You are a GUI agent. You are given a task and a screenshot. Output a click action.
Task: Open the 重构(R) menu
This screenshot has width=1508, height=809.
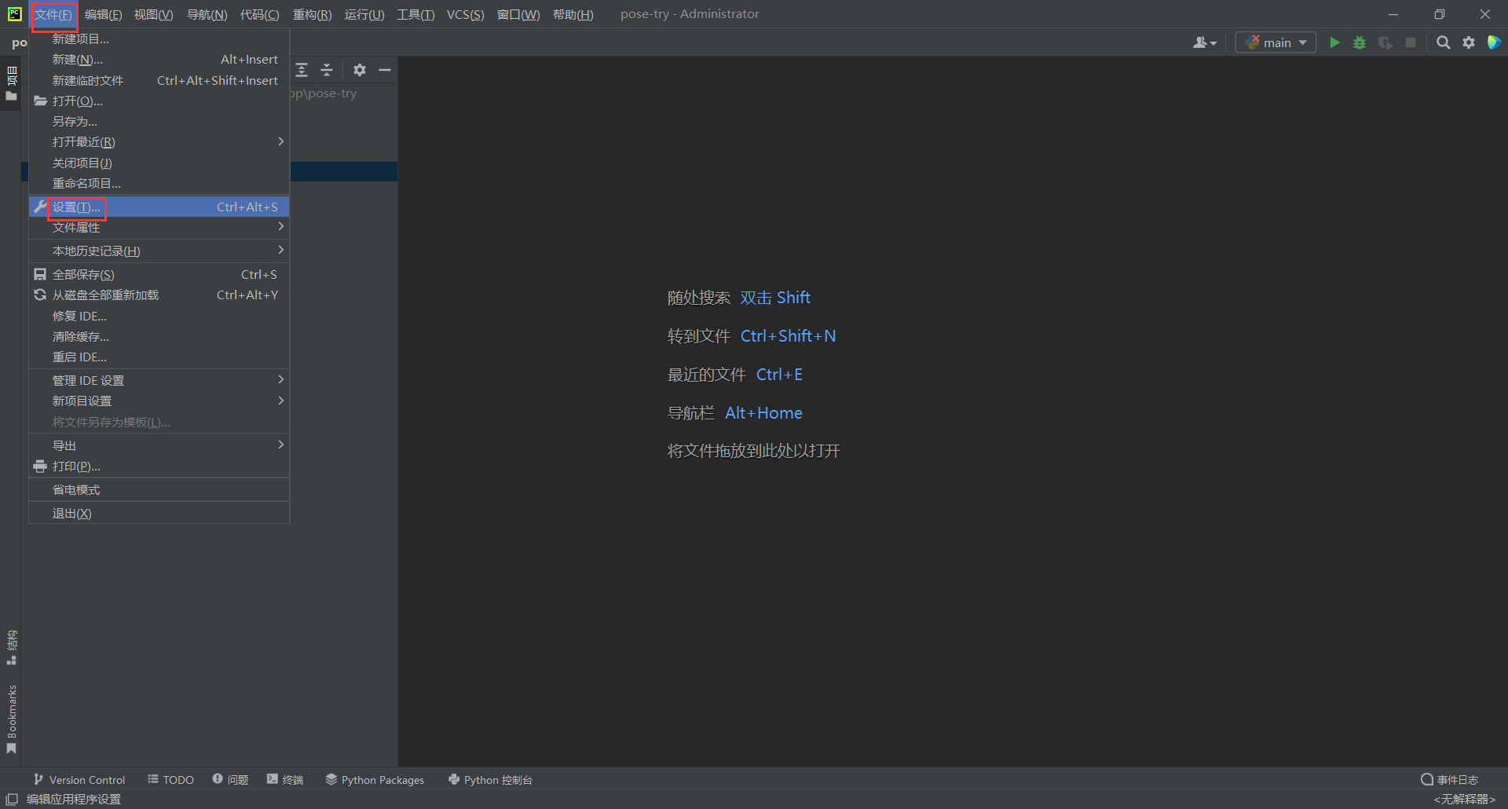[312, 14]
